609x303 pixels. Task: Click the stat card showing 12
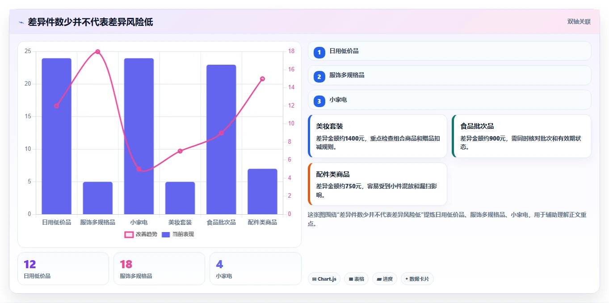pos(63,269)
